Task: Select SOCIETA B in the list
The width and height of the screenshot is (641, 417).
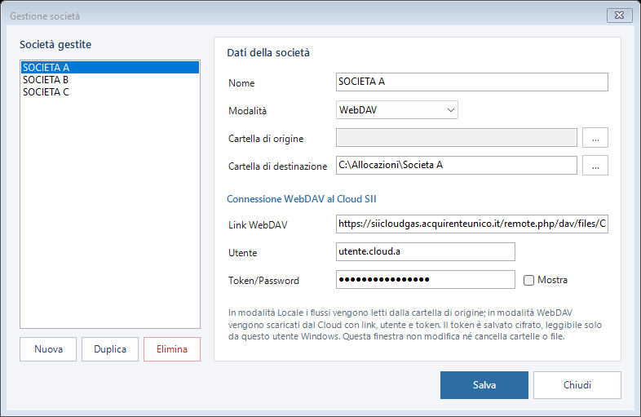Action: coord(110,80)
